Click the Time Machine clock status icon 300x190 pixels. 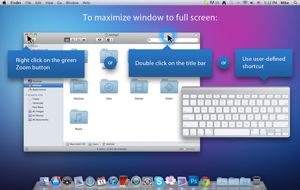231,2
